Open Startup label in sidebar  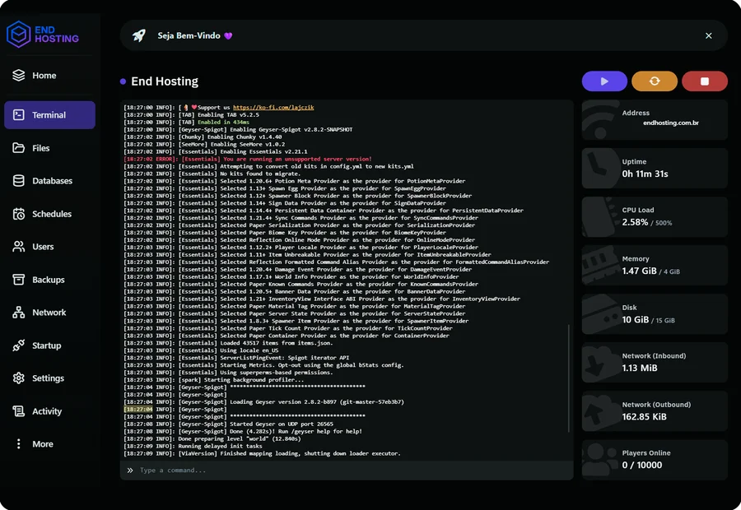pyautogui.click(x=46, y=345)
